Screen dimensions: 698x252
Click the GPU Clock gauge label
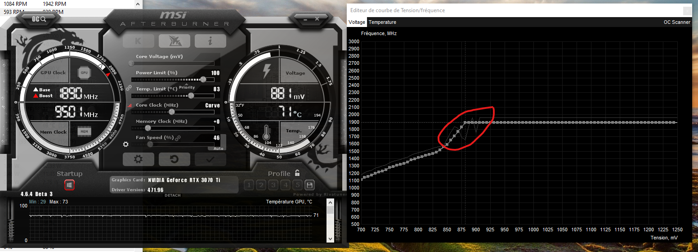[53, 72]
